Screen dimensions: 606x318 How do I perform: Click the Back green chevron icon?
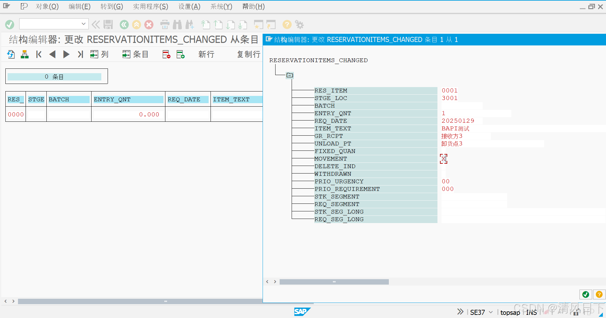click(124, 24)
